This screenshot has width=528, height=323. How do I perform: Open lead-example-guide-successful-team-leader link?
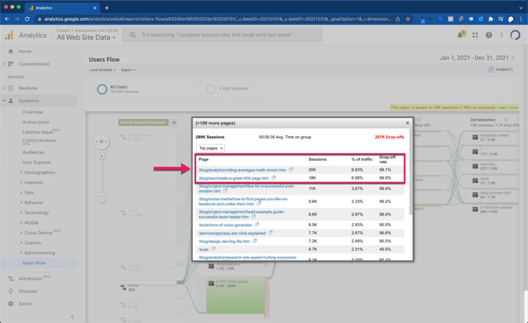[x=241, y=214]
